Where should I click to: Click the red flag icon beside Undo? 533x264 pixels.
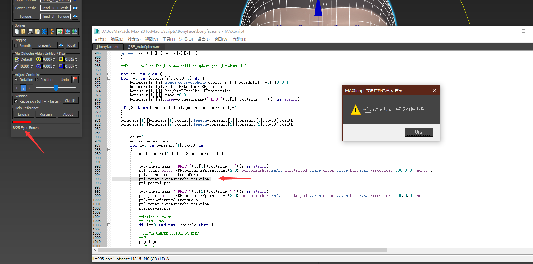[x=75, y=79]
